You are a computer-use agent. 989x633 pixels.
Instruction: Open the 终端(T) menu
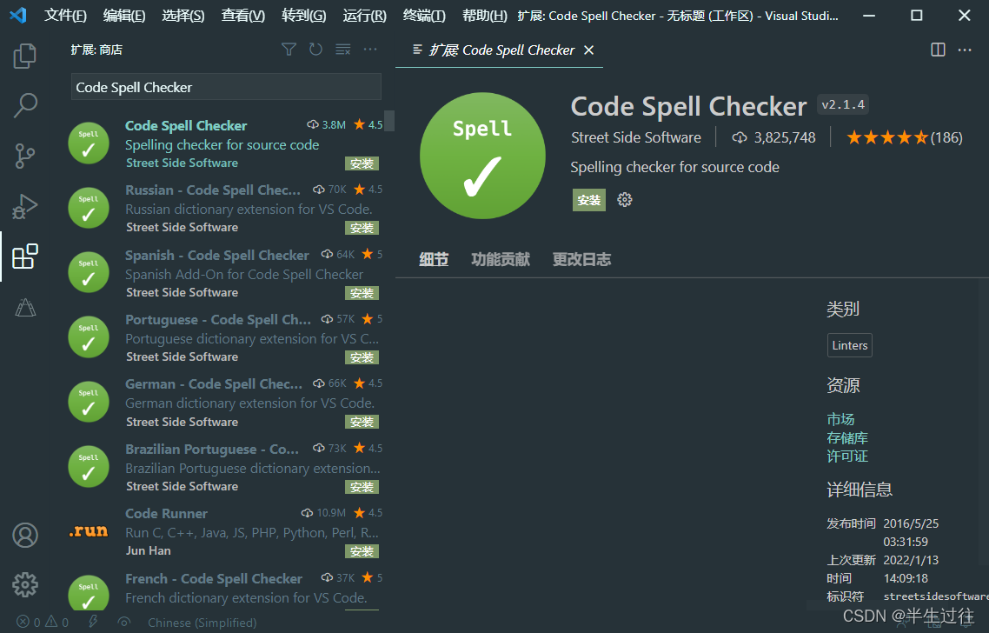tap(424, 15)
